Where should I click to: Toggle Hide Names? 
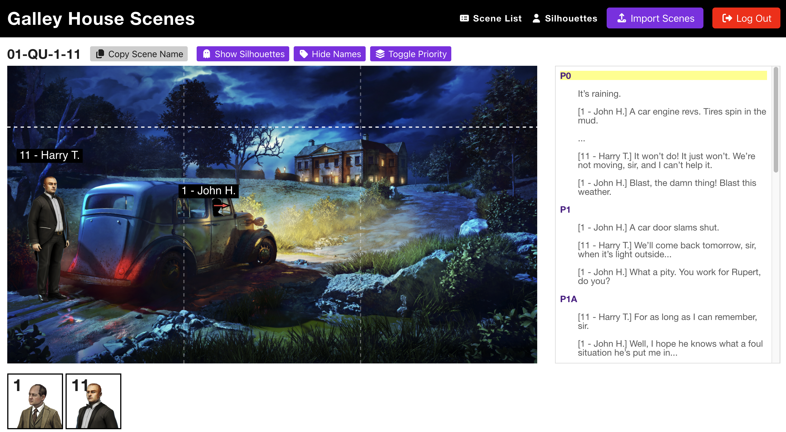[329, 54]
